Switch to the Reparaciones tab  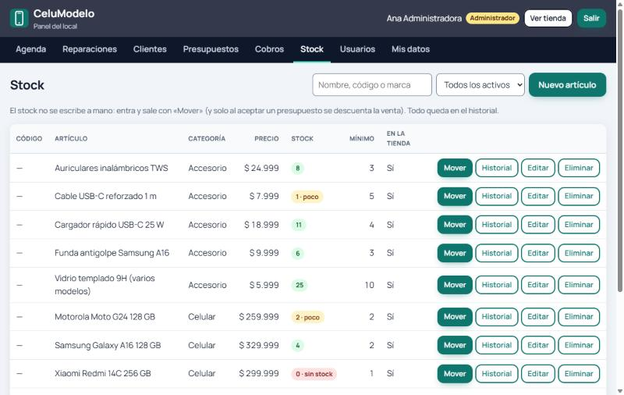(90, 49)
